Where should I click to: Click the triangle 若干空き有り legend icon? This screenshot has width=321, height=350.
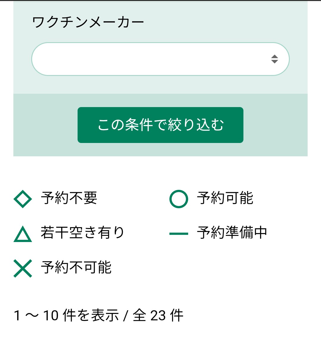(x=23, y=234)
